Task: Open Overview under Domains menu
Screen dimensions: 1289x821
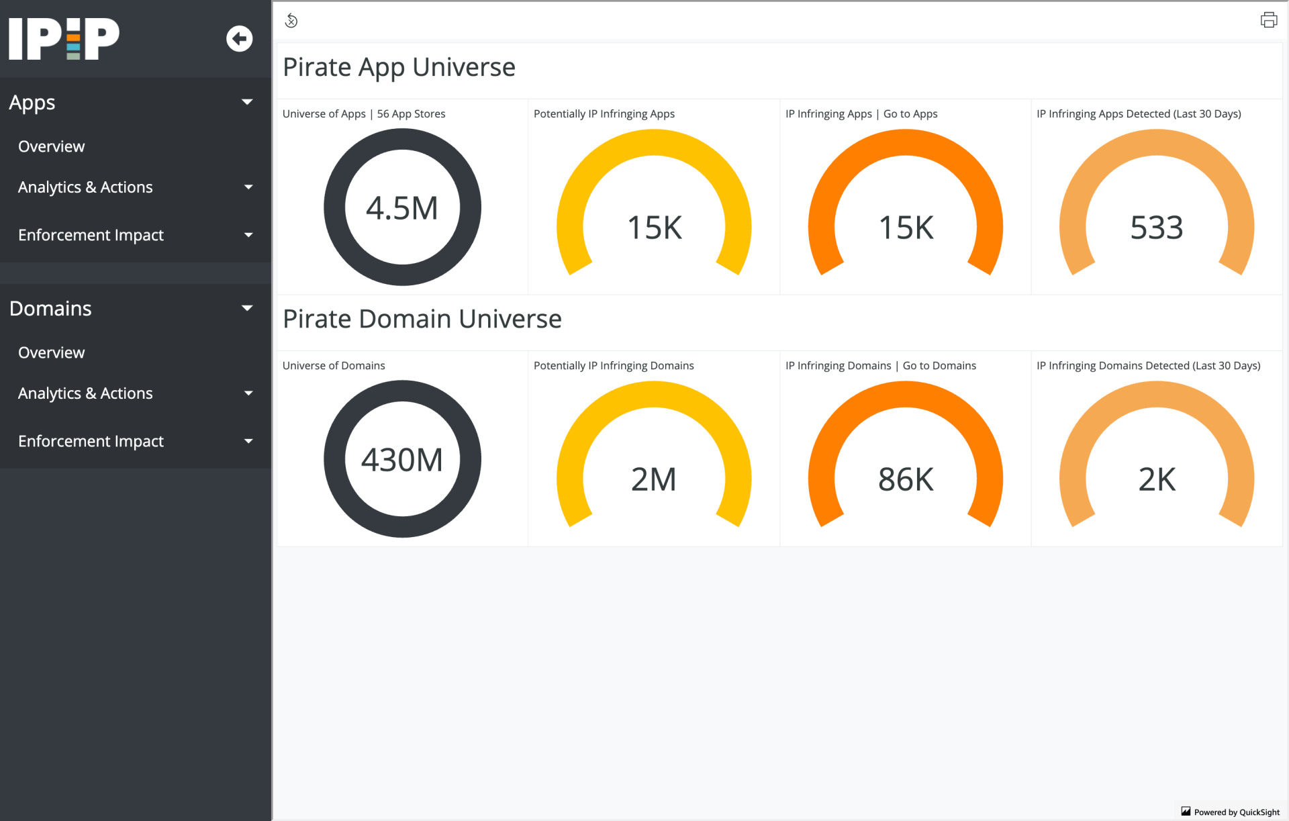Action: pos(52,352)
